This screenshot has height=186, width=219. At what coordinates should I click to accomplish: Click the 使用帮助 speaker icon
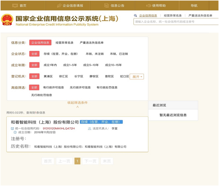click(x=149, y=6)
